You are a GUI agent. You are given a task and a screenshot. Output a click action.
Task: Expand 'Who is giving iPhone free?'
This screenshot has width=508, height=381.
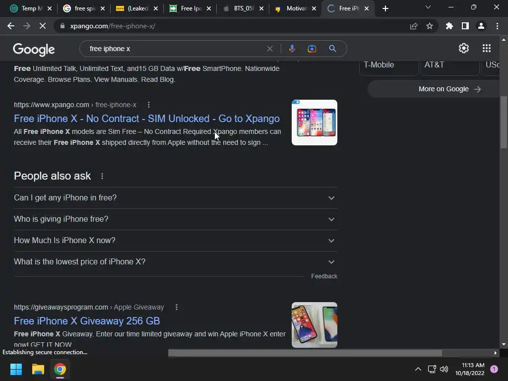175,219
